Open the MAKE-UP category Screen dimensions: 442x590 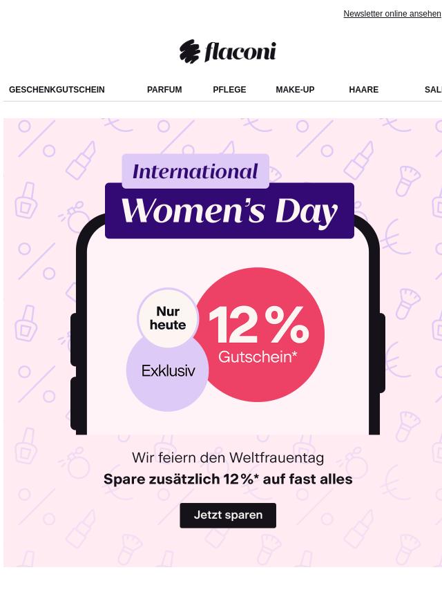[x=295, y=90]
